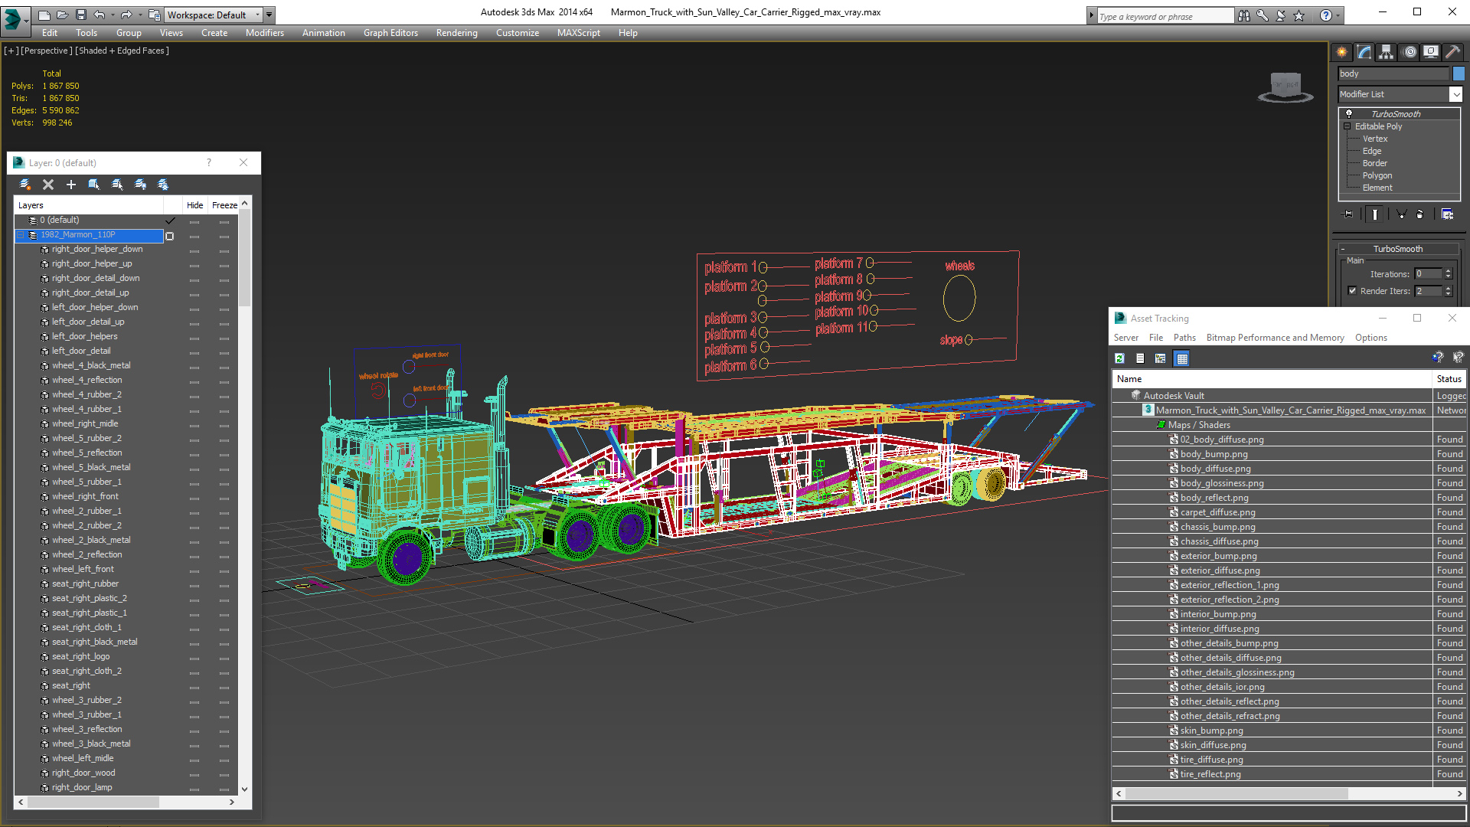Click the Name column header in Asset Tracking
The width and height of the screenshot is (1470, 827).
point(1272,379)
